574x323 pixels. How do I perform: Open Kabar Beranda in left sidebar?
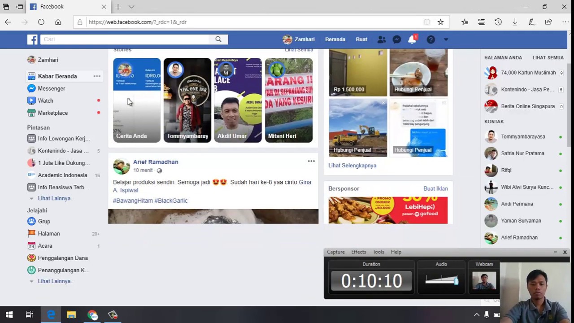point(57,76)
